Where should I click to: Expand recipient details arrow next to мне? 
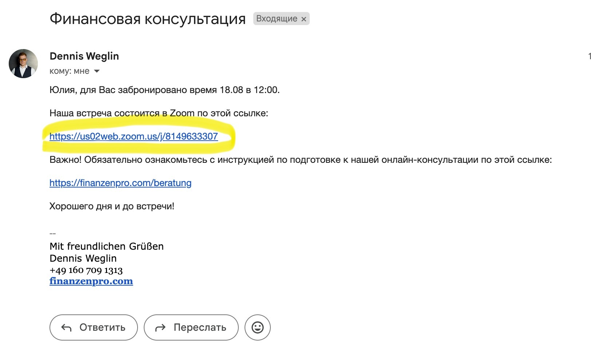click(97, 71)
